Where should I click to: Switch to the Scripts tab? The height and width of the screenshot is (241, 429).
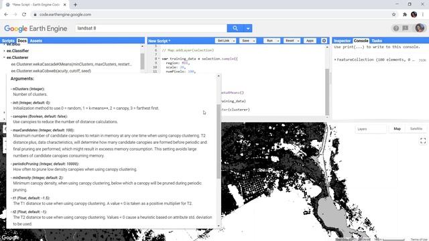(8, 41)
